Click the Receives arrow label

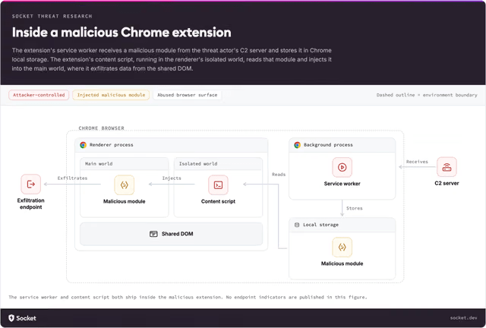point(417,162)
